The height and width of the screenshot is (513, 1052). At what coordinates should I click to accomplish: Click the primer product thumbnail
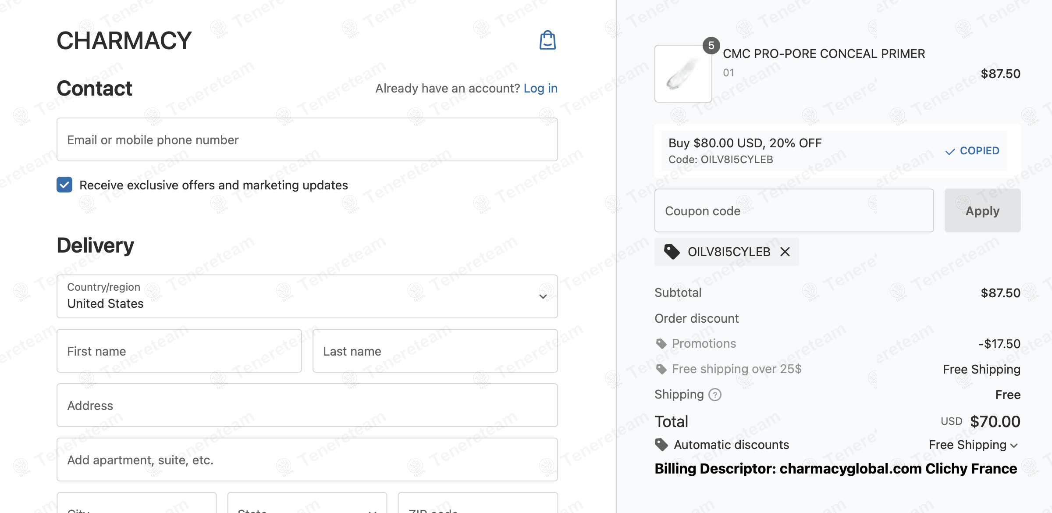(683, 74)
